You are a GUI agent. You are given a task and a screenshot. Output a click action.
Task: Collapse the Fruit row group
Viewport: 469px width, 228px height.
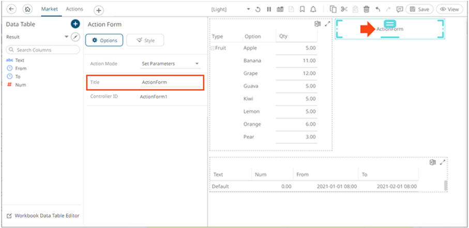[x=212, y=48]
